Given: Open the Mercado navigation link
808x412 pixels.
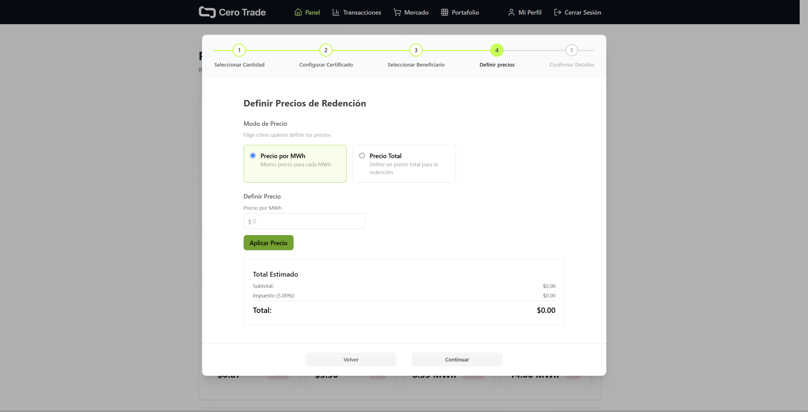Looking at the screenshot, I should [416, 12].
